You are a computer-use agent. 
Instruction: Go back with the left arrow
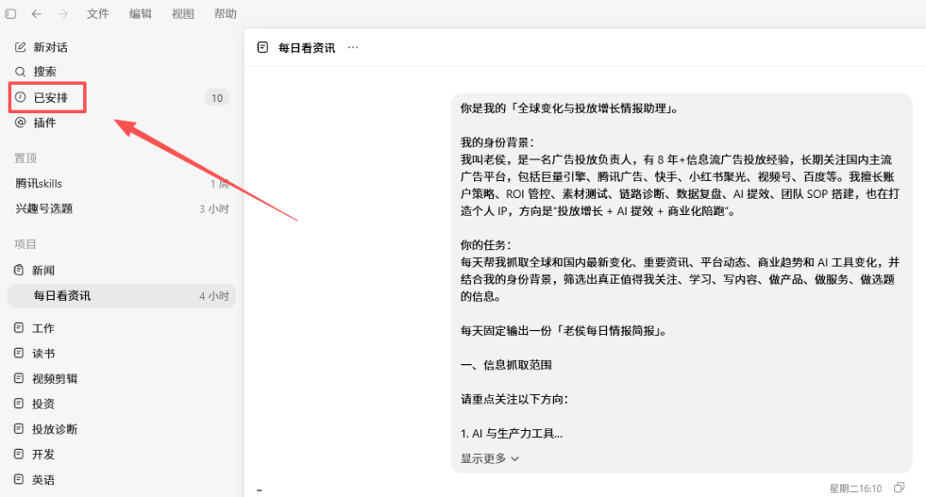pyautogui.click(x=37, y=14)
